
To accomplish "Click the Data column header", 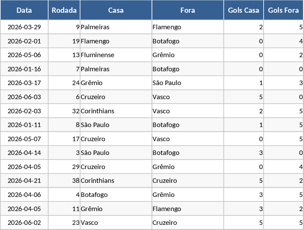I will [24, 10].
